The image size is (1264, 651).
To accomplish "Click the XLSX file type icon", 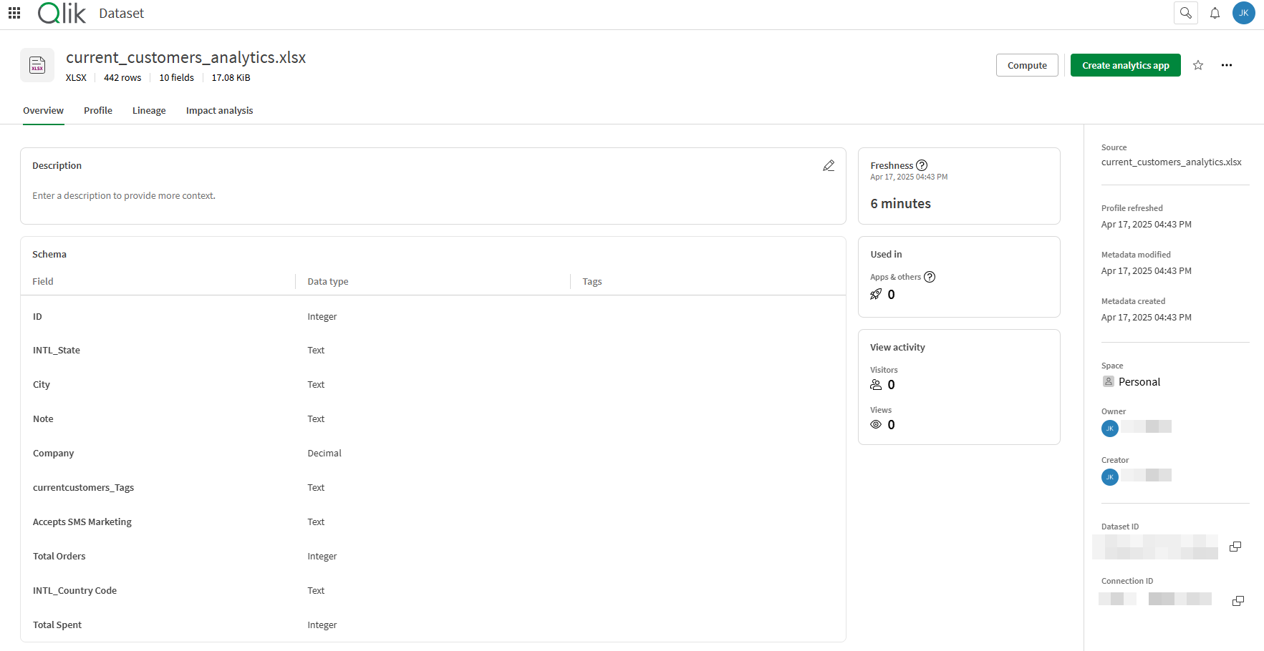I will pyautogui.click(x=37, y=64).
